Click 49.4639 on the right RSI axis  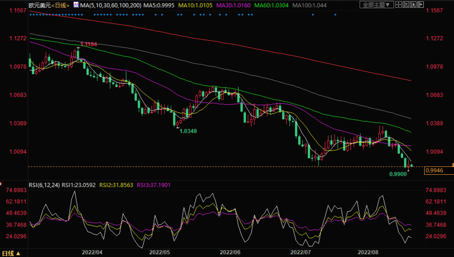click(436, 213)
